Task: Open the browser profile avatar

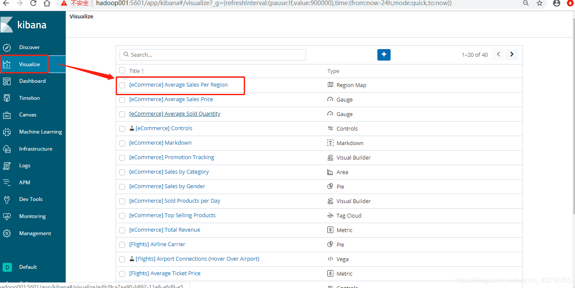Action: tap(556, 3)
